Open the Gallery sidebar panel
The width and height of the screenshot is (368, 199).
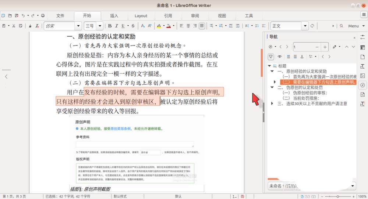coord(362,76)
